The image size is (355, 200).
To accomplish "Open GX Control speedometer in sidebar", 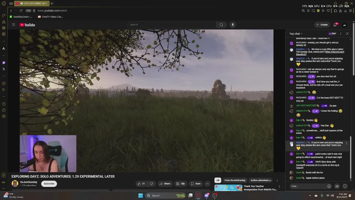I will [4, 16].
